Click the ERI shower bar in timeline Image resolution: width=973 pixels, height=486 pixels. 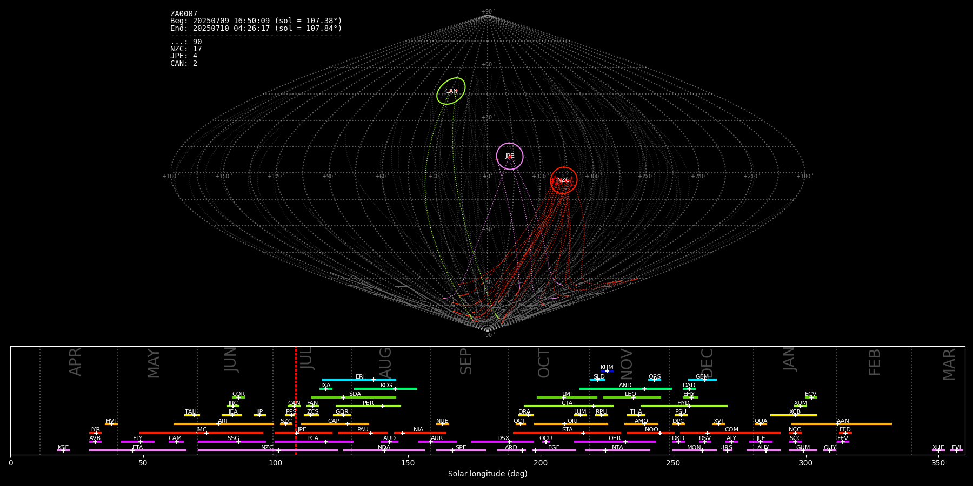[x=359, y=380]
